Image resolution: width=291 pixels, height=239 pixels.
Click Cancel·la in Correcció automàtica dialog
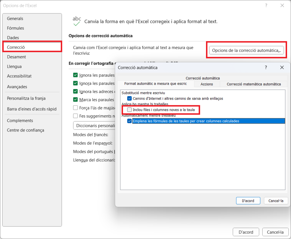click(x=276, y=201)
